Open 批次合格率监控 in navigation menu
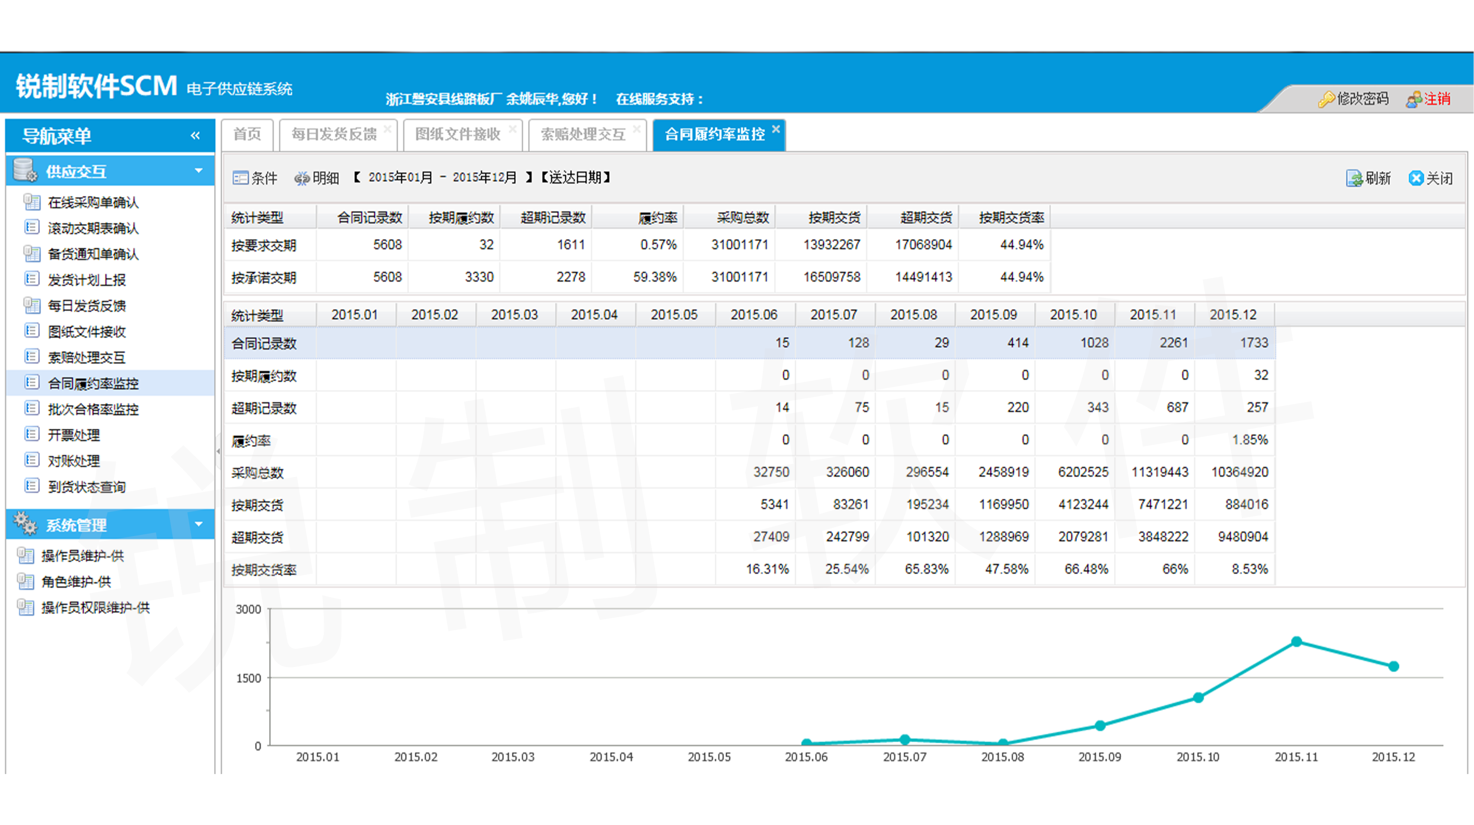Viewport: 1474px width, 825px height. [93, 409]
